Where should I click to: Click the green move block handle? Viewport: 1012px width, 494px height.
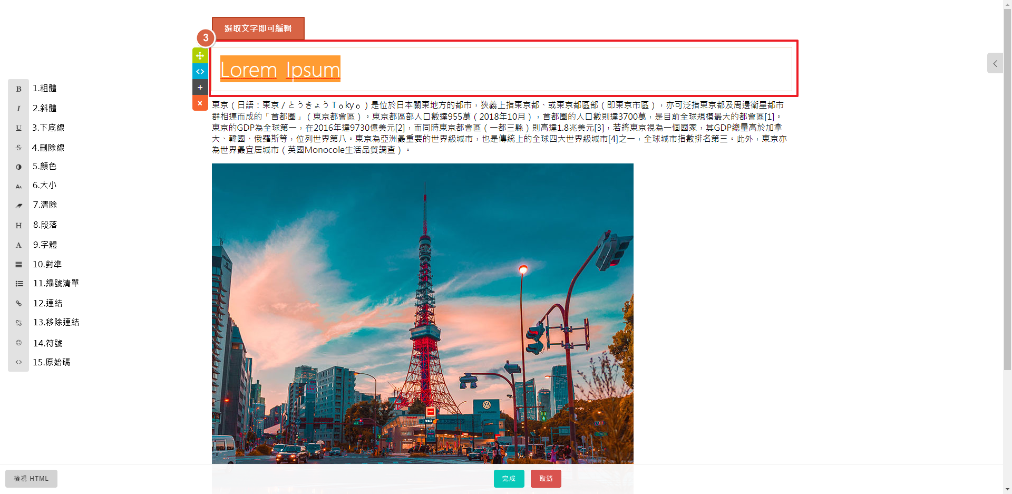point(200,55)
